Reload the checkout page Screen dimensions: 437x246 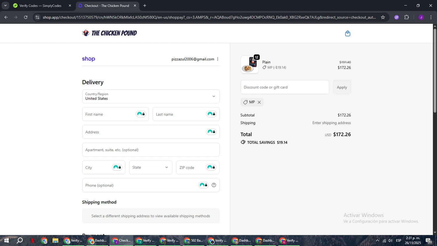(x=26, y=17)
